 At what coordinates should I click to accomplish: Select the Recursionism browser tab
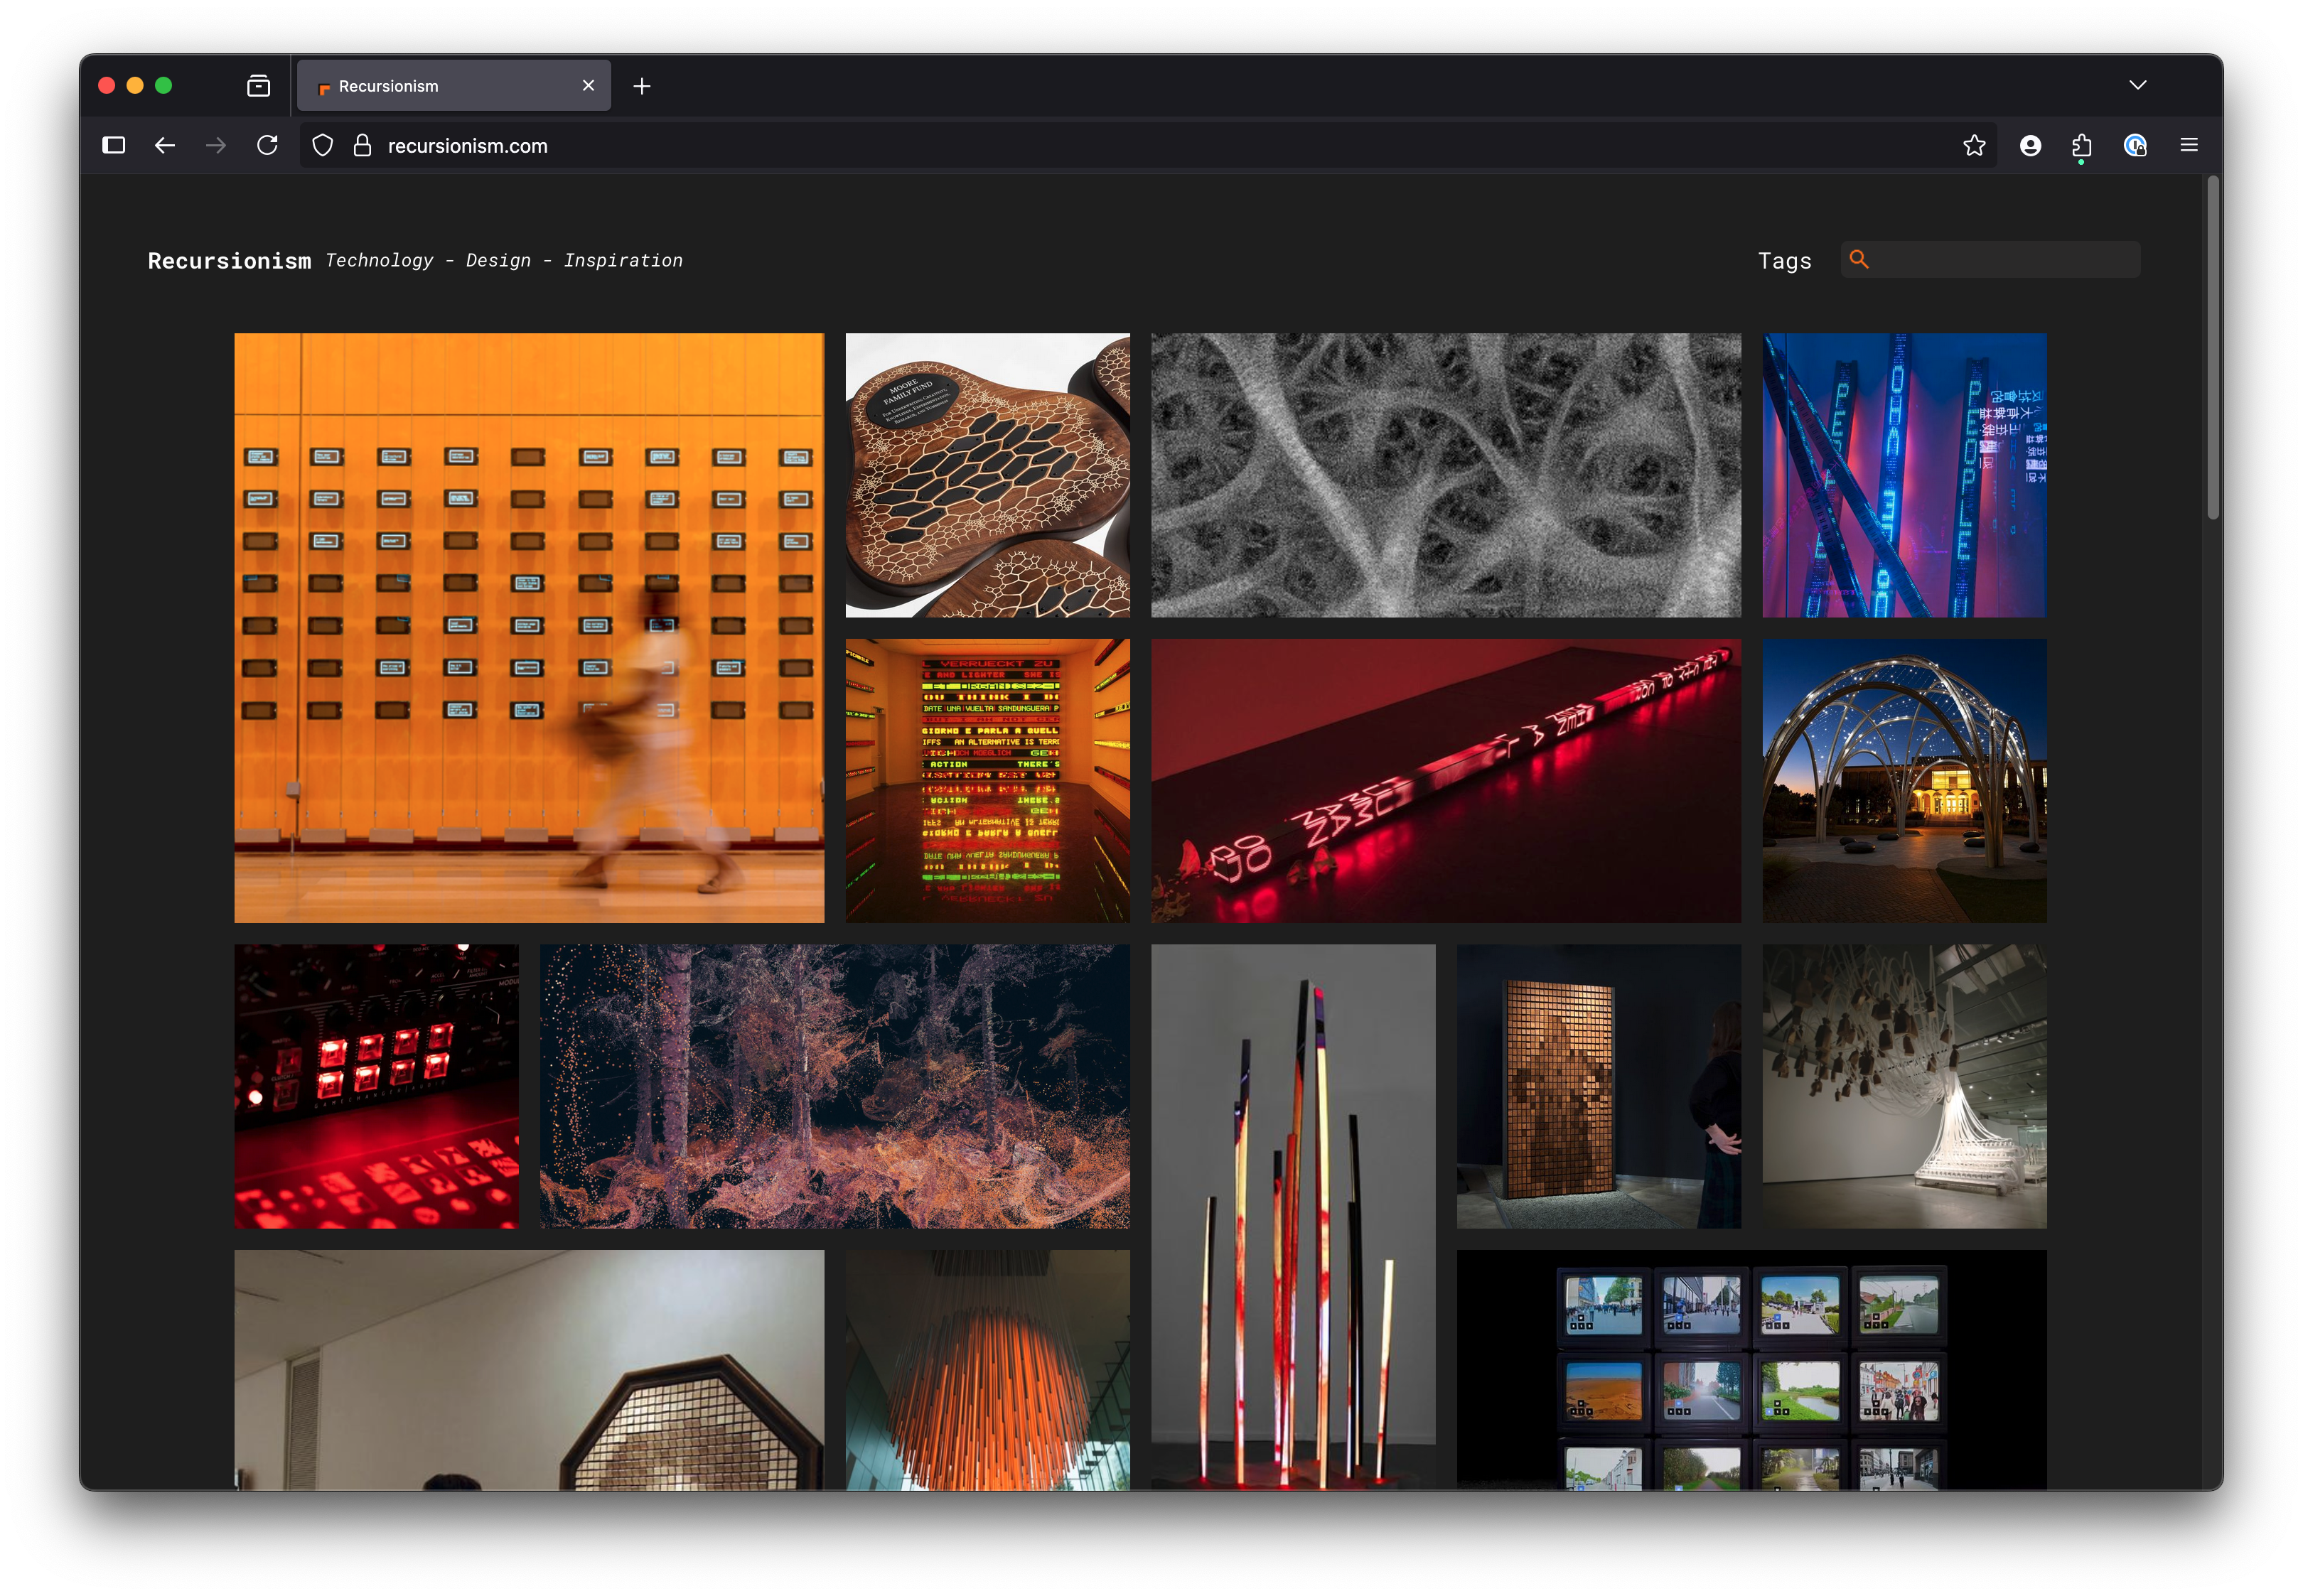point(440,86)
